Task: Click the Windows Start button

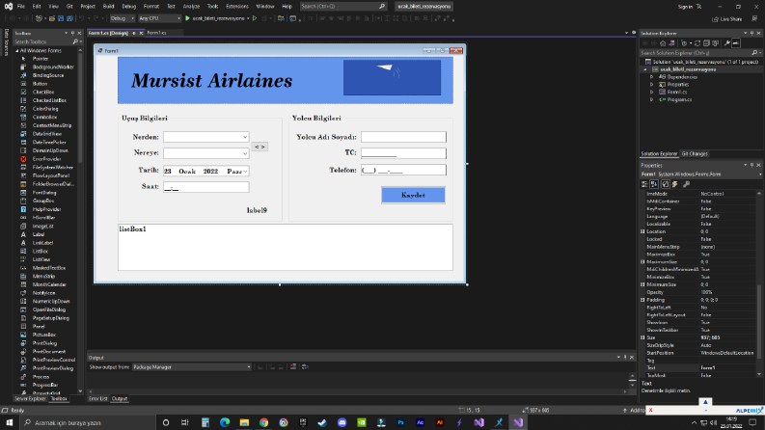Action: tap(10, 422)
